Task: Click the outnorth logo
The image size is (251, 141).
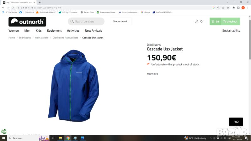Action: pyautogui.click(x=27, y=22)
